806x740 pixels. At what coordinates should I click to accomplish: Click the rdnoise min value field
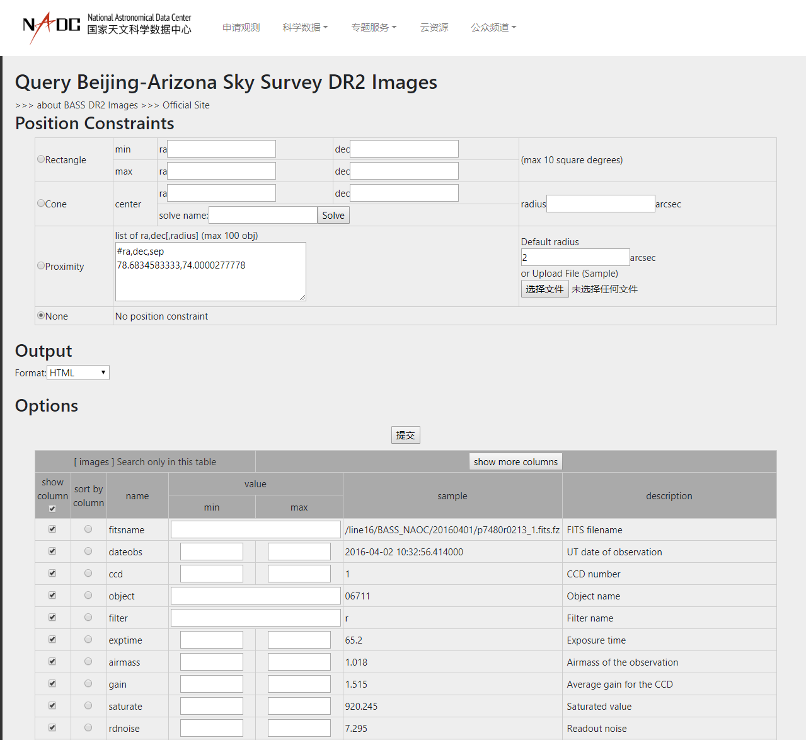[x=212, y=728]
